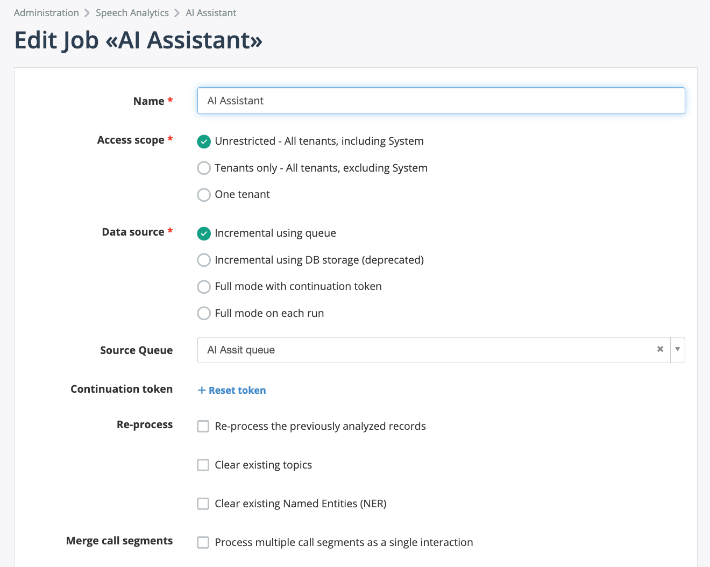Clear the Source Queue selection with the x icon
710x567 pixels.
(660, 349)
